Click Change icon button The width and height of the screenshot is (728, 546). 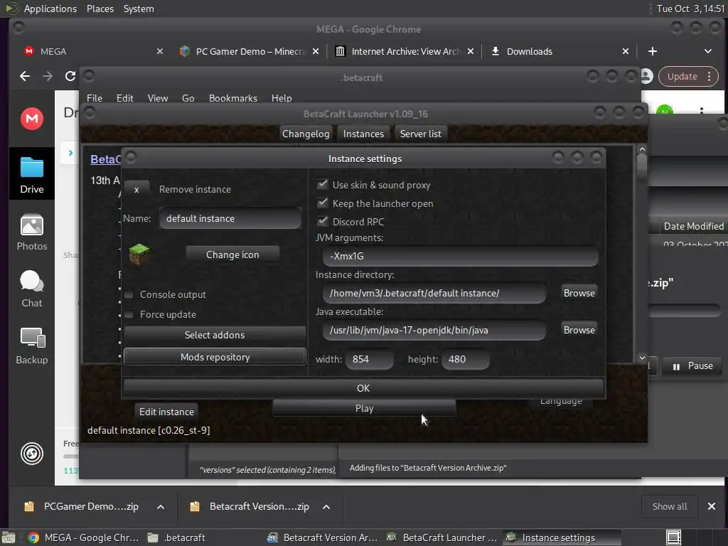pyautogui.click(x=232, y=255)
